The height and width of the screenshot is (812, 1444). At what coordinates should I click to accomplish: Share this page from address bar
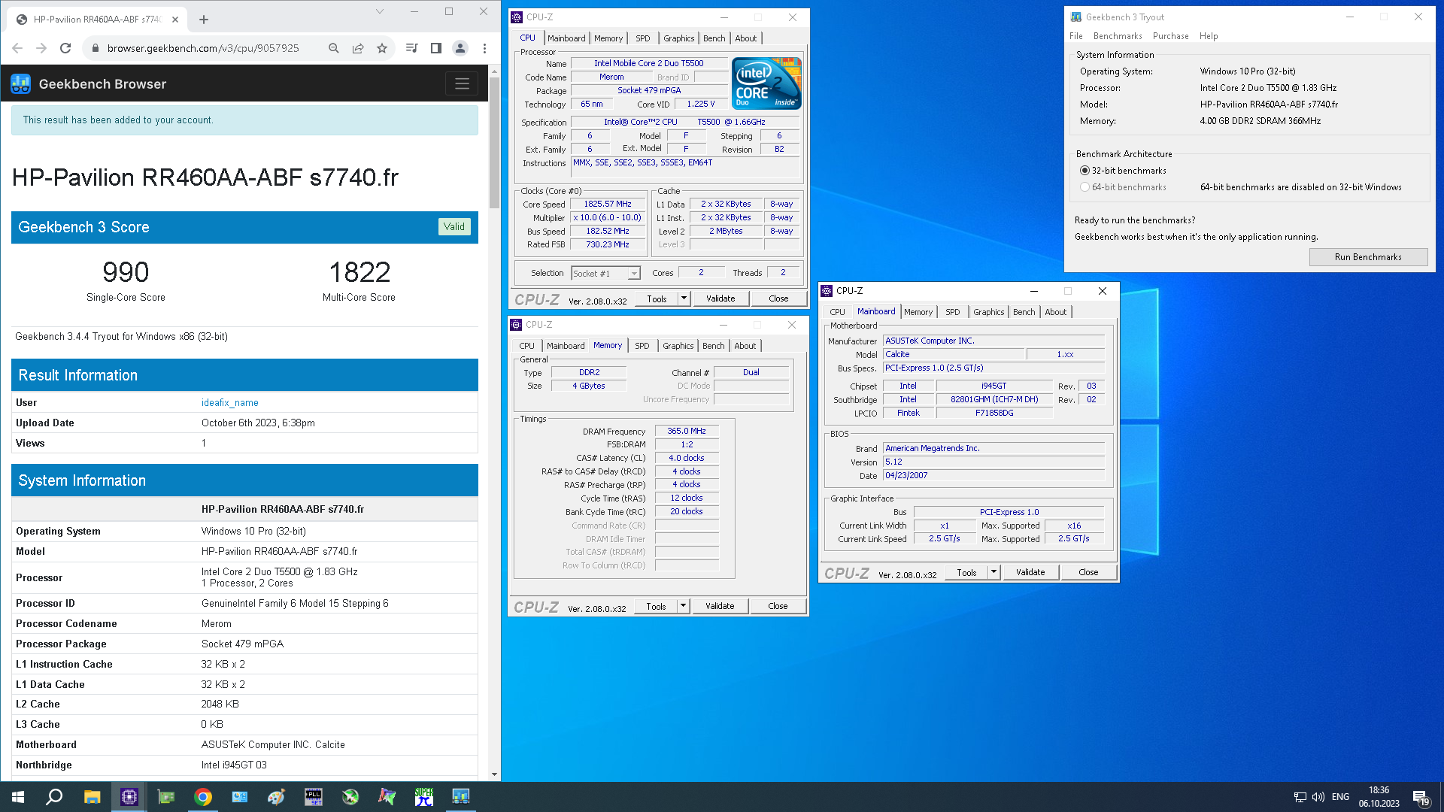coord(358,48)
